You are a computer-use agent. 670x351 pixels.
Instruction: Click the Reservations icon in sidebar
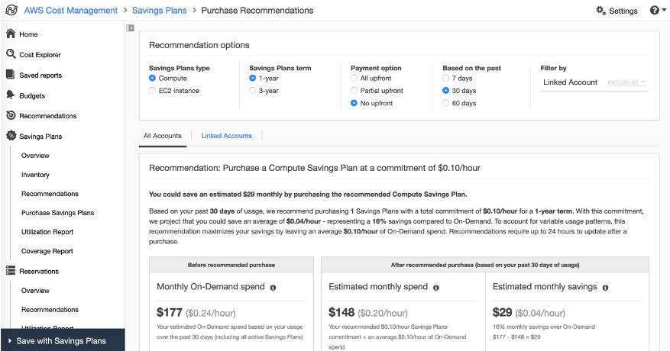click(x=11, y=271)
